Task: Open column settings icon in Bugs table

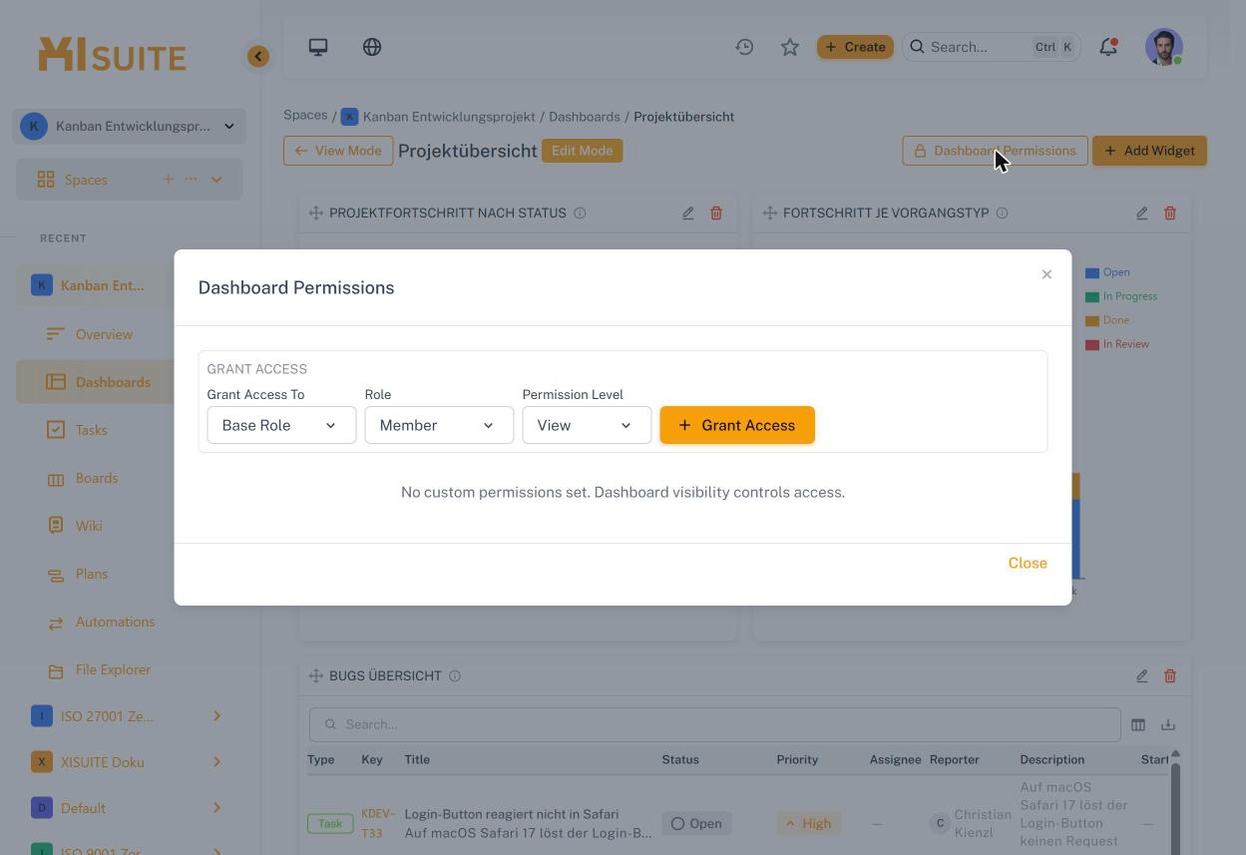Action: (x=1138, y=724)
